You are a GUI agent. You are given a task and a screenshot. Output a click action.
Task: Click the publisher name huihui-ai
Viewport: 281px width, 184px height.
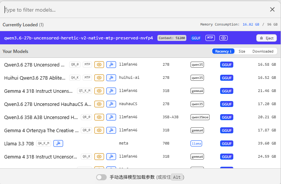[x=129, y=78]
